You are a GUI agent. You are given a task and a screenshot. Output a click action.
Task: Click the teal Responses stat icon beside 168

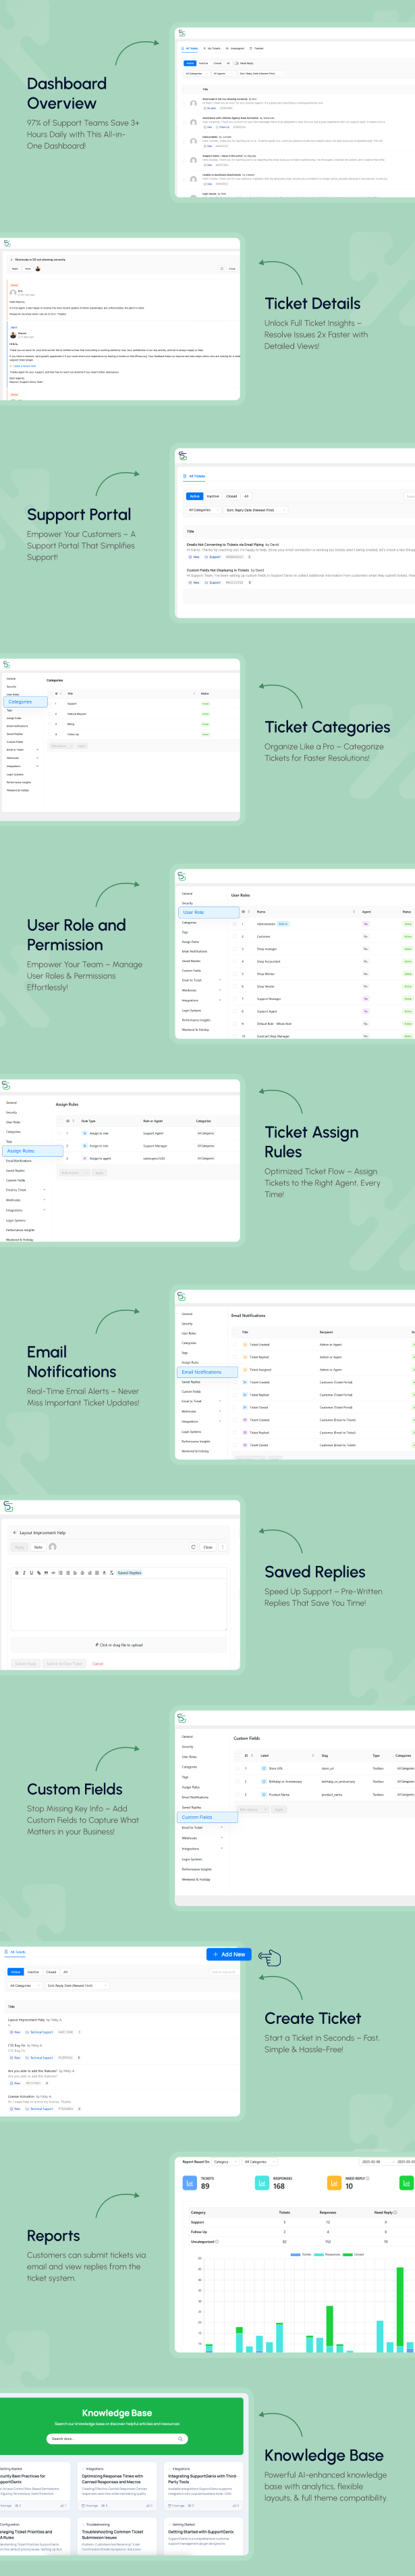coord(262,2183)
